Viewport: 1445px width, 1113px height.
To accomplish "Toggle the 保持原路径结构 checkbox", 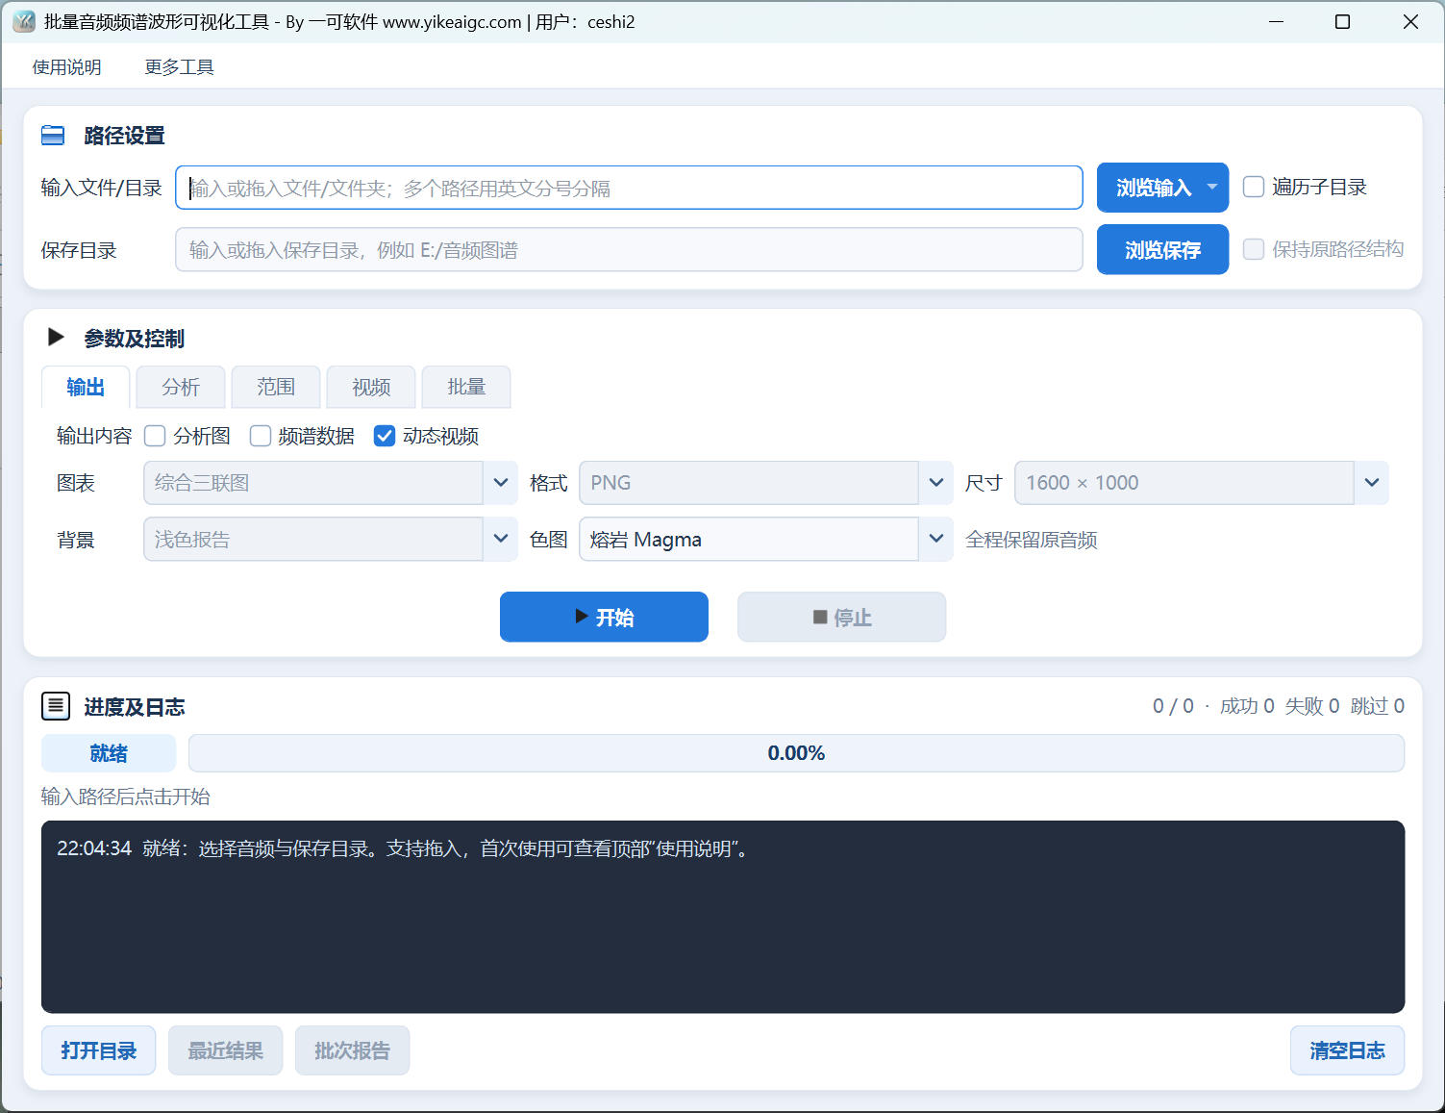I will coord(1254,249).
